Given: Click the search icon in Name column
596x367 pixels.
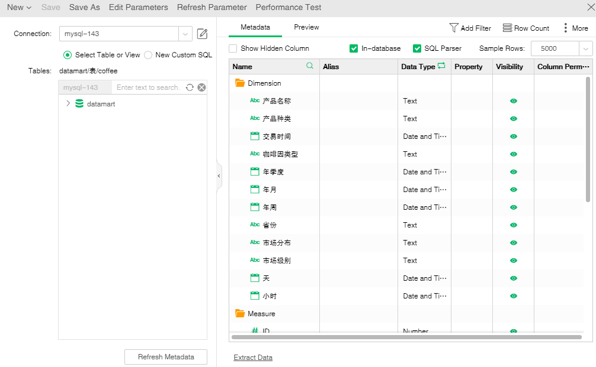Looking at the screenshot, I should [309, 66].
